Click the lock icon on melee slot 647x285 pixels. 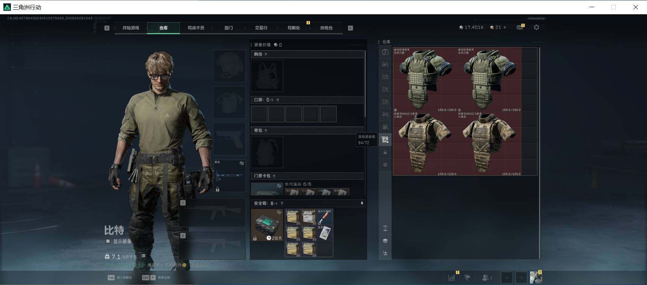pos(217,189)
